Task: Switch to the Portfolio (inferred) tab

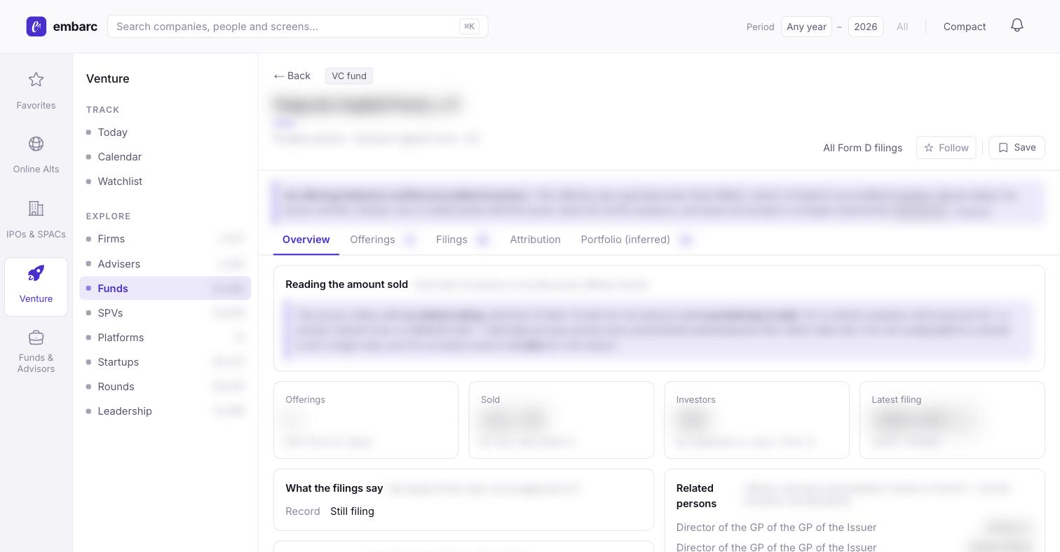Action: click(x=637, y=240)
